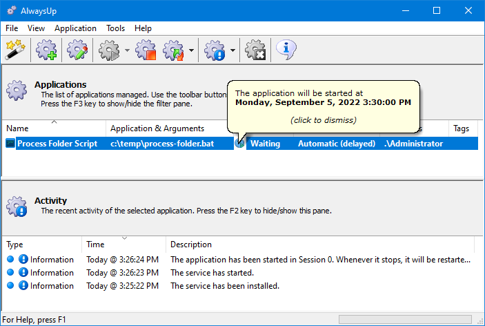
Task: Launch the application wizard wand icon
Action: coord(15,50)
